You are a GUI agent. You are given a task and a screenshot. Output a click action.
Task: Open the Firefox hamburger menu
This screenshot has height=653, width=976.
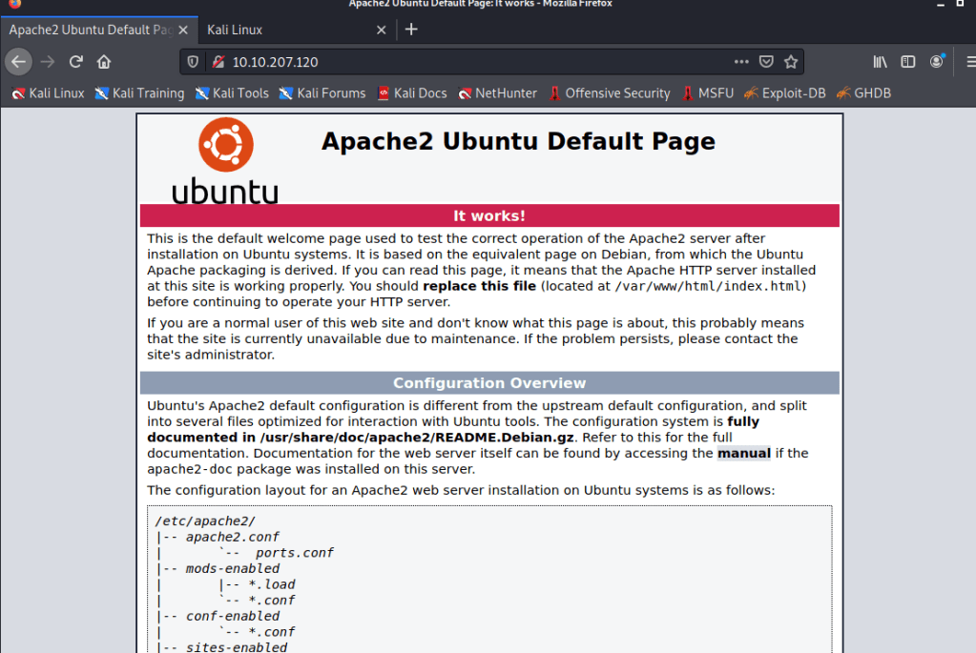pos(965,62)
